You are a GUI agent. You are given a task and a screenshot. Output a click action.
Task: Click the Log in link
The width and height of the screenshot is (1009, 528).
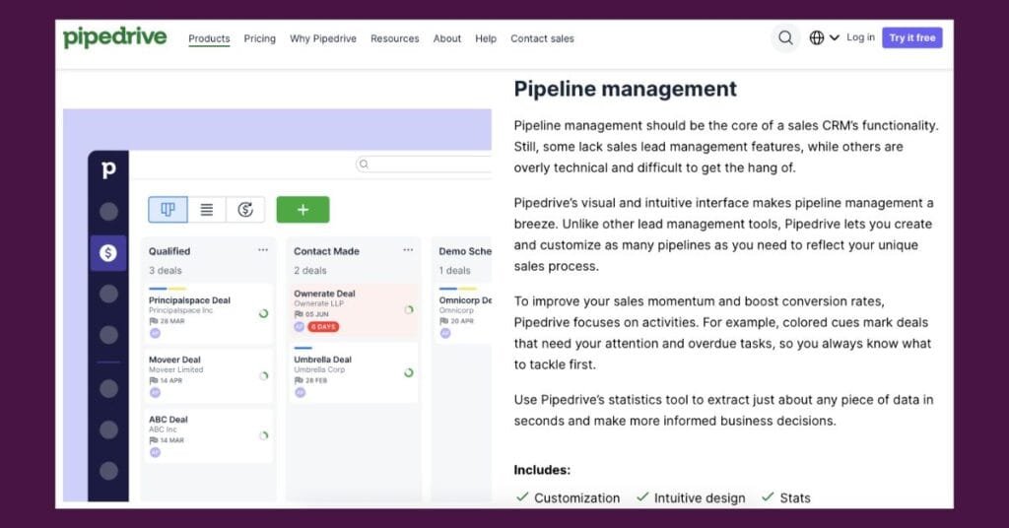tap(860, 37)
